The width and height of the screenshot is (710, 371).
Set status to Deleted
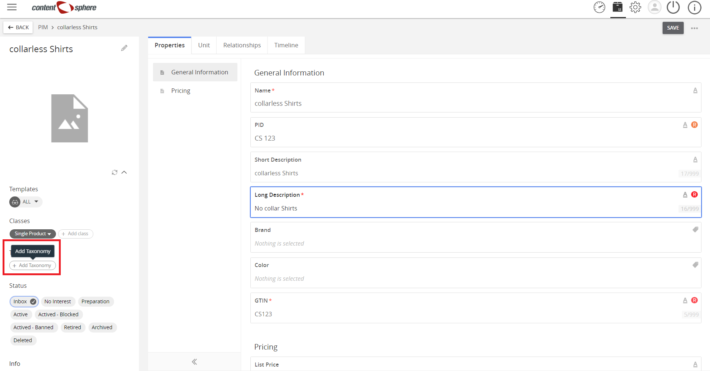click(23, 340)
